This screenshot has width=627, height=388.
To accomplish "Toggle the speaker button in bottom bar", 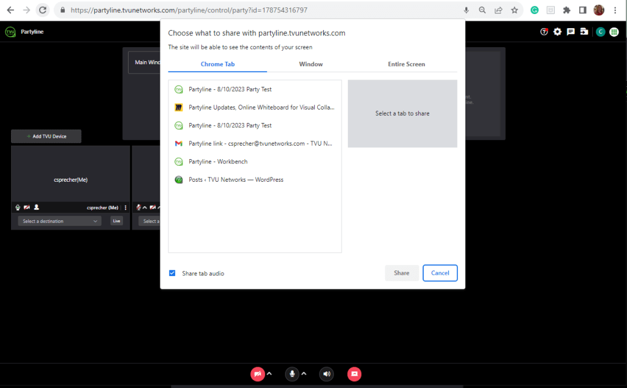I will tap(327, 374).
